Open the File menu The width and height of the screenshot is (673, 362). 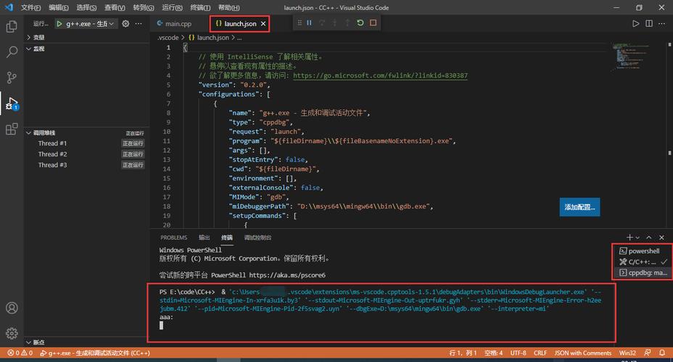(30, 7)
